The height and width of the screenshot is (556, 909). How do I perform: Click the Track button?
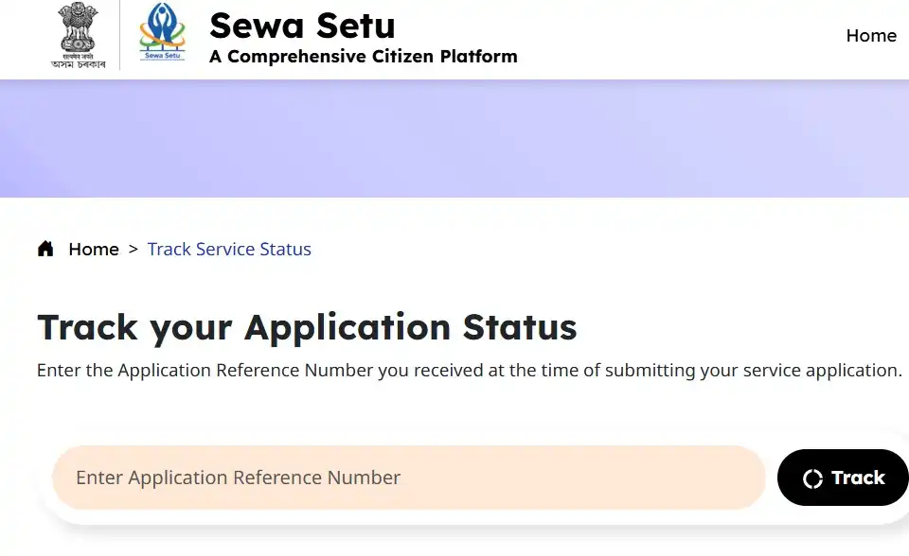[x=843, y=478]
